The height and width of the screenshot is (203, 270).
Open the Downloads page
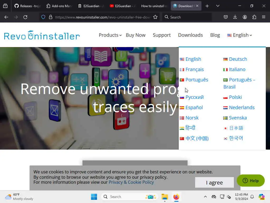point(190,35)
